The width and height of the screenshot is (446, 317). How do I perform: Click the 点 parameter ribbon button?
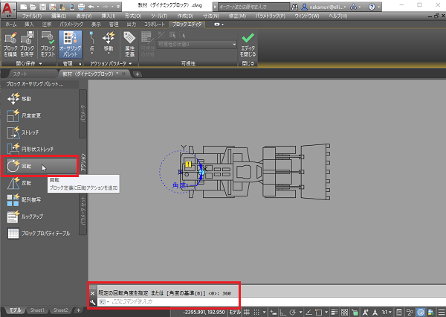(x=91, y=42)
